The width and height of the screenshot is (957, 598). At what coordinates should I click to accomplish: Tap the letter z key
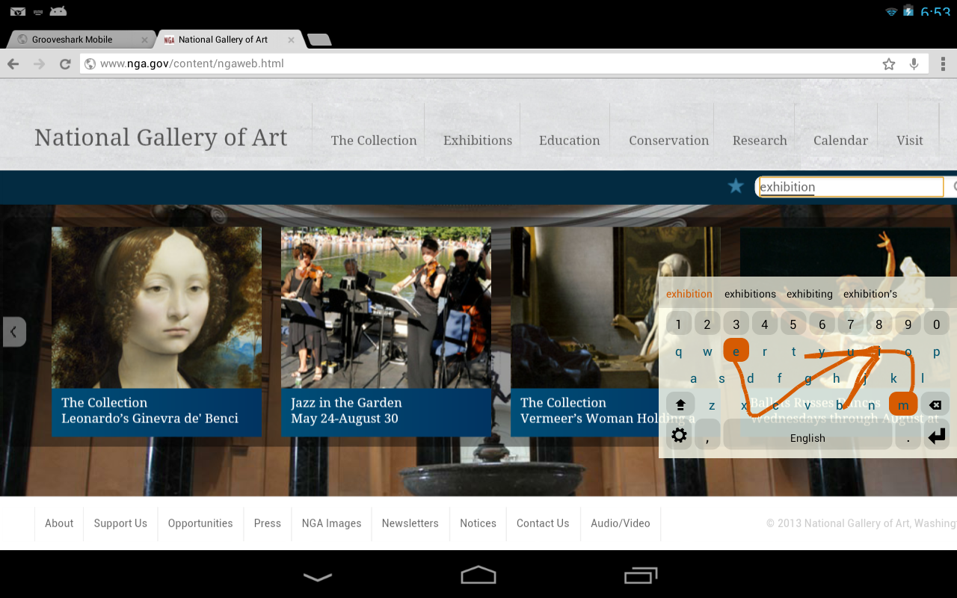coord(712,405)
